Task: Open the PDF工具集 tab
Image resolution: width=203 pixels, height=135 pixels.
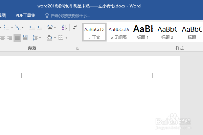Action: click(25, 16)
